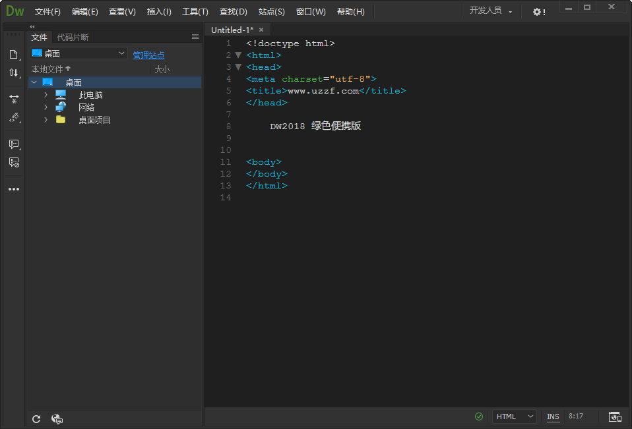Click the sync settings gear icon
632x429 pixels.
click(538, 12)
